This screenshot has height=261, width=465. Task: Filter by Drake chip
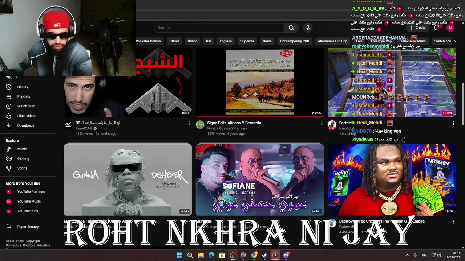point(267,41)
